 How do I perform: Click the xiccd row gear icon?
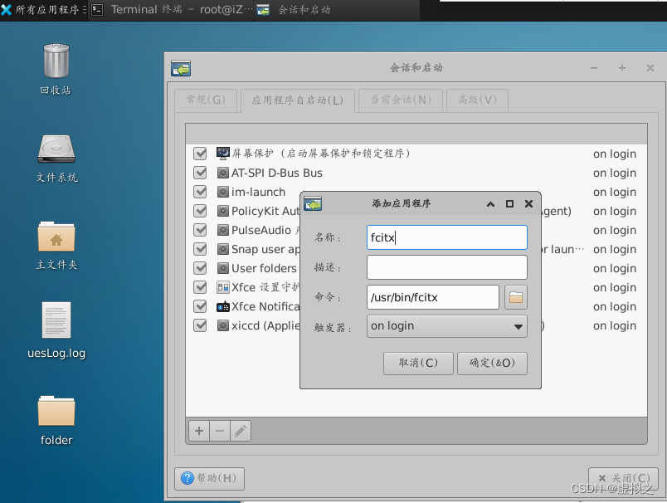point(223,325)
